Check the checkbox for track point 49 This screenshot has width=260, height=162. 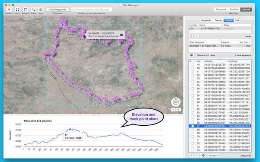pyautogui.click(x=192, y=65)
